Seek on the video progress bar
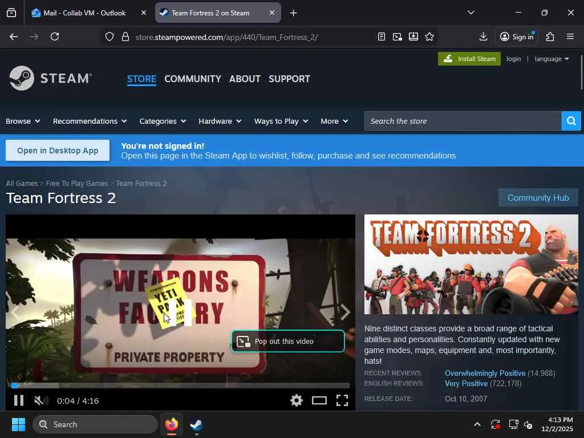This screenshot has height=438, width=584. (180, 386)
